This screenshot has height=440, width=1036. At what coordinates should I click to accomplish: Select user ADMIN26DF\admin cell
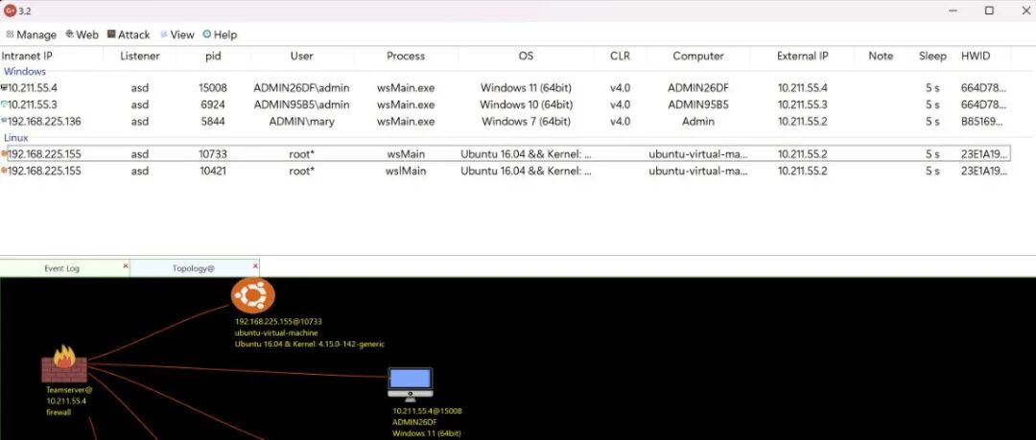pyautogui.click(x=301, y=88)
